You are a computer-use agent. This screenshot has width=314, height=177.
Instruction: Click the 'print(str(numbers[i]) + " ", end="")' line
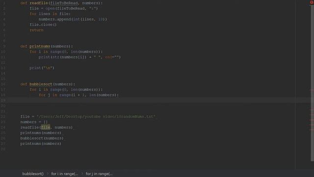[x=79, y=57]
